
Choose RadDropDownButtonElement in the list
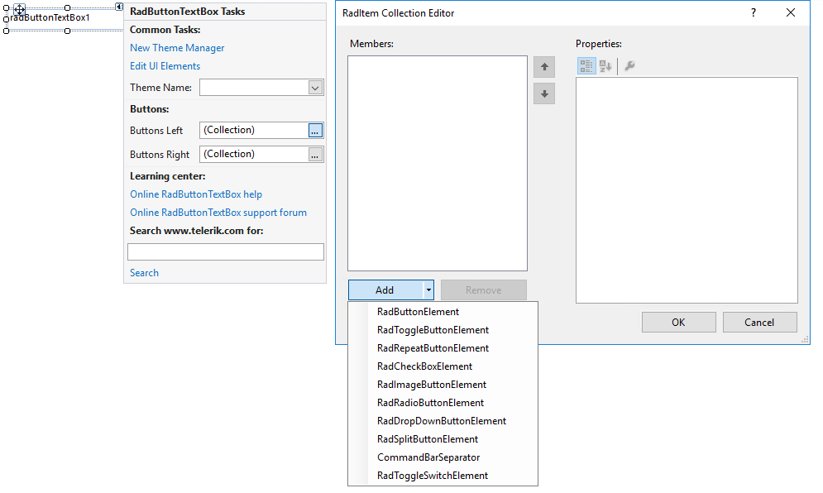[439, 420]
